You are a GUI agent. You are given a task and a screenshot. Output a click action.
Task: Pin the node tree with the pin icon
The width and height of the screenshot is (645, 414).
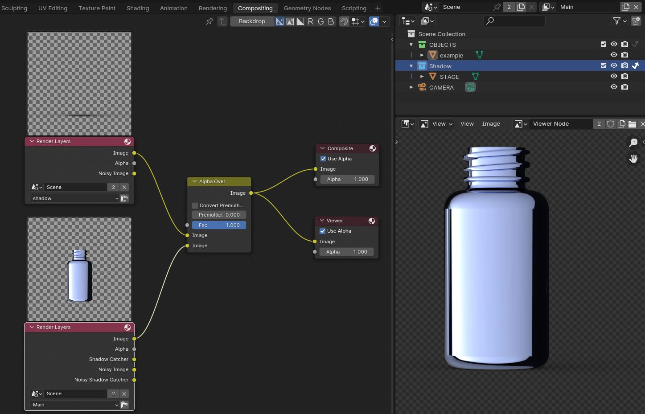coord(209,21)
